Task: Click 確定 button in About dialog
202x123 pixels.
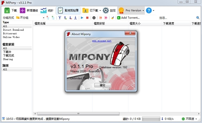Action: [103, 85]
